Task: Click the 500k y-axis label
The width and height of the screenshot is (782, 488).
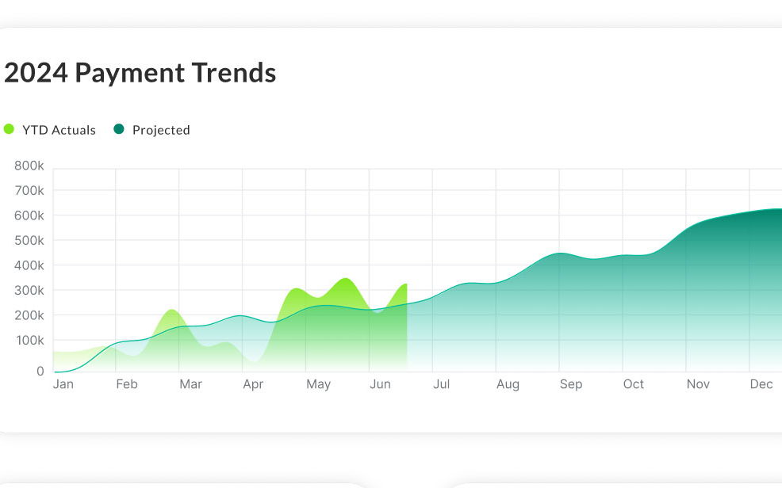Action: point(29,240)
